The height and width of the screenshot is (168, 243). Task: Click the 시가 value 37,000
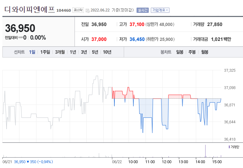[x=99, y=39]
